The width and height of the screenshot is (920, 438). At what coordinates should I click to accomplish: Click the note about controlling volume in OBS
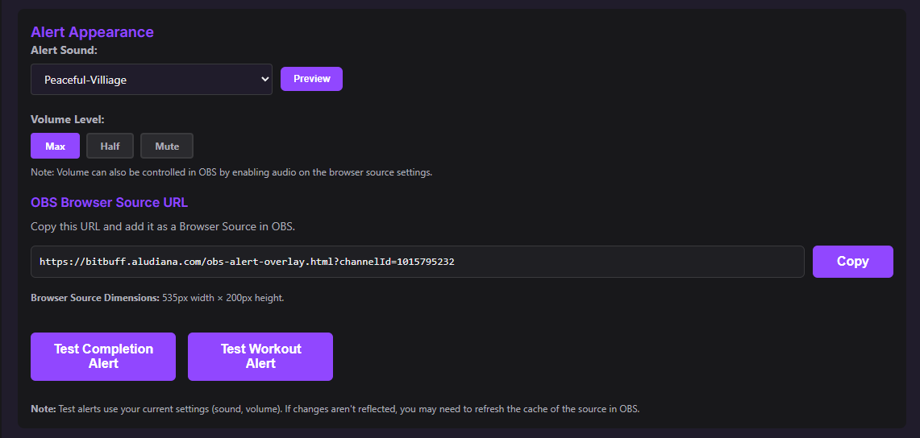point(231,172)
